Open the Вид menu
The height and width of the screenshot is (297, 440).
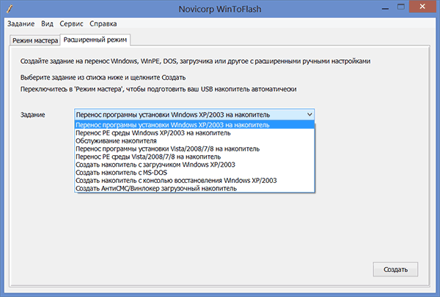click(47, 24)
